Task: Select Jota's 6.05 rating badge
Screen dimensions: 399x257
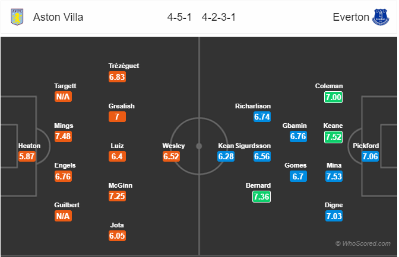Action: tap(117, 236)
